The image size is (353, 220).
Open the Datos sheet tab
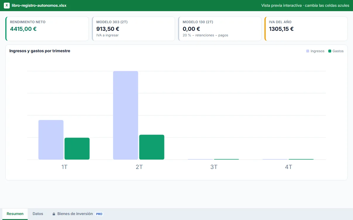[x=38, y=214]
